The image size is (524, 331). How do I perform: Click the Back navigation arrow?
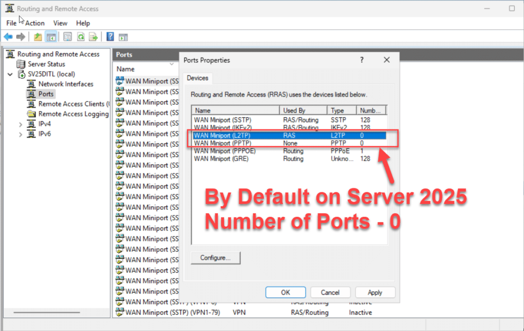7,36
